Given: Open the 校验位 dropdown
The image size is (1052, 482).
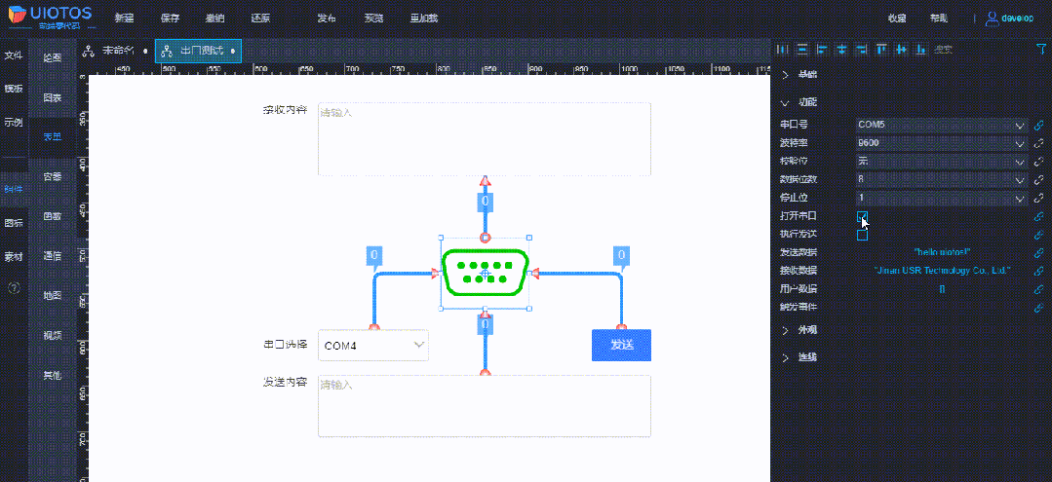Looking at the screenshot, I should 942,162.
